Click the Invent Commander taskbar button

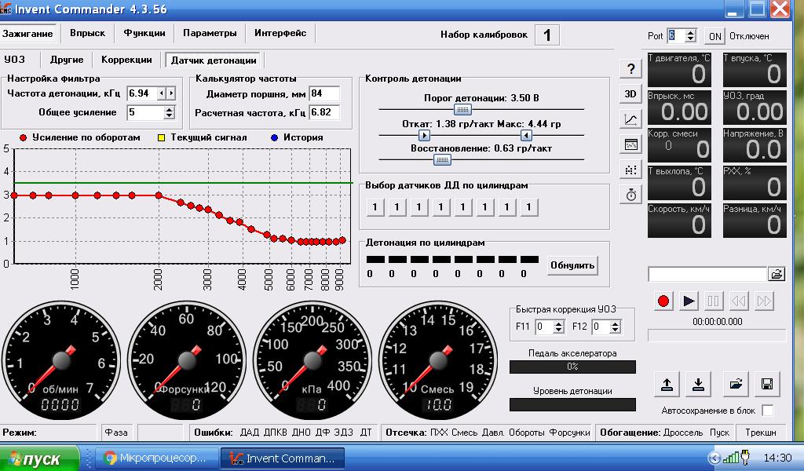coord(283,458)
